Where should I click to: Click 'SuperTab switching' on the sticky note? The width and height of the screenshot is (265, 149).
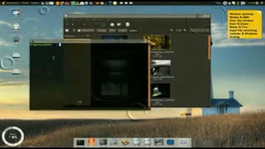pos(243,30)
